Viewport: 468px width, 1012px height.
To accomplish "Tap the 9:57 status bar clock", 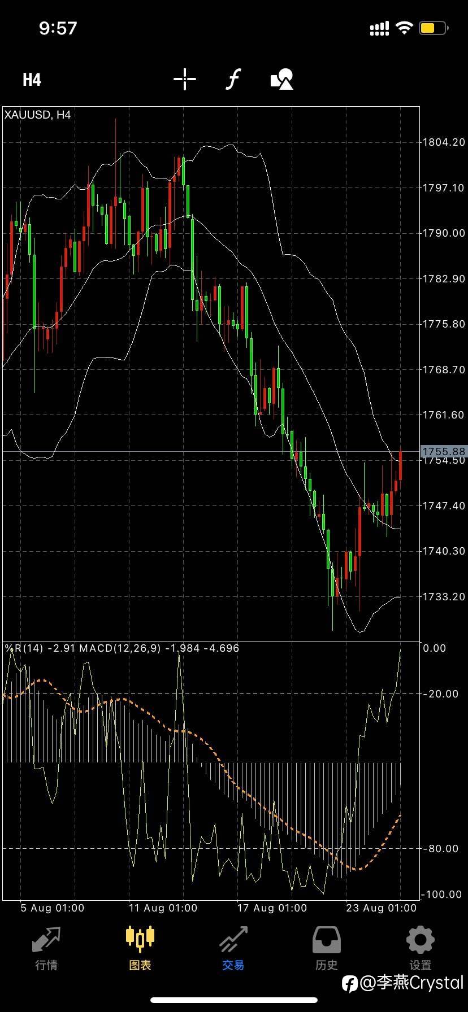I will click(58, 28).
